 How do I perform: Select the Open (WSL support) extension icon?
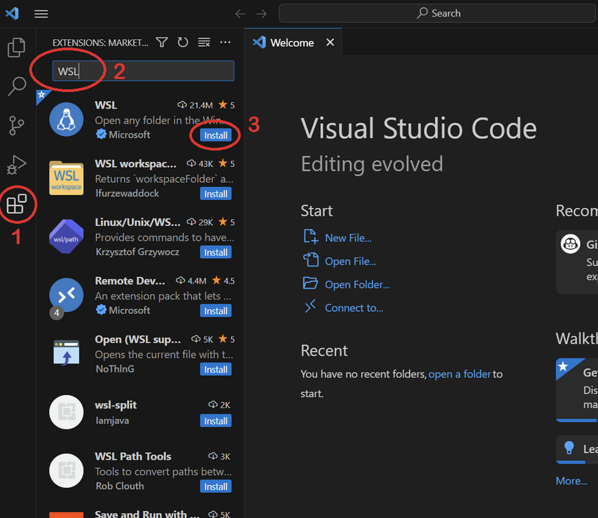[x=67, y=352]
